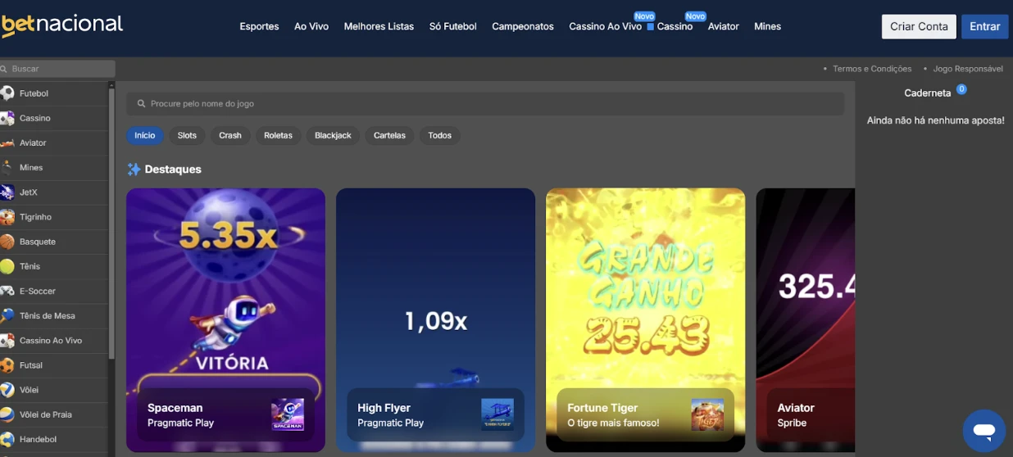Open the Esportes menu item
The width and height of the screenshot is (1013, 457).
259,26
